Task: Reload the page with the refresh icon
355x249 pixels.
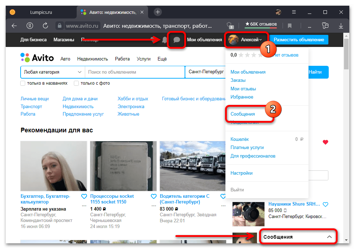Action: click(x=45, y=26)
